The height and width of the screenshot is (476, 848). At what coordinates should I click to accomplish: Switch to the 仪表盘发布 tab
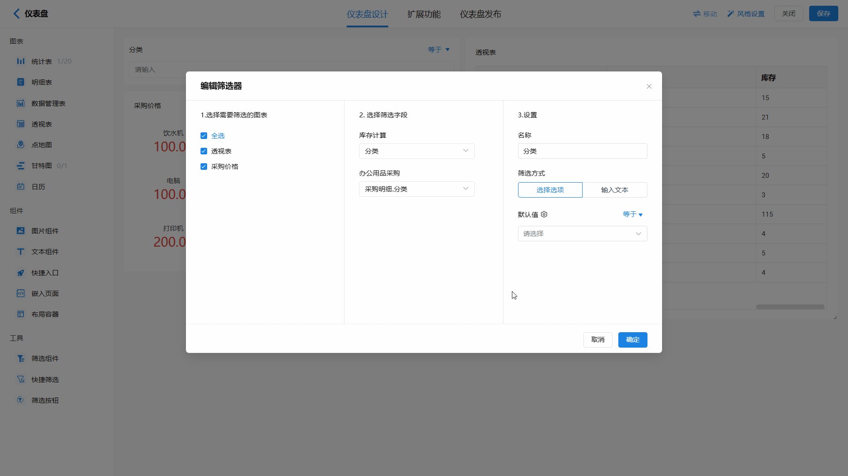coord(481,14)
